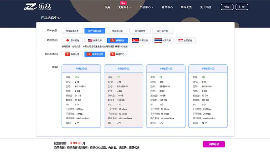The image size is (270, 154).
Task: Go to 帮助中心 in top navigation
Action: 167,7
